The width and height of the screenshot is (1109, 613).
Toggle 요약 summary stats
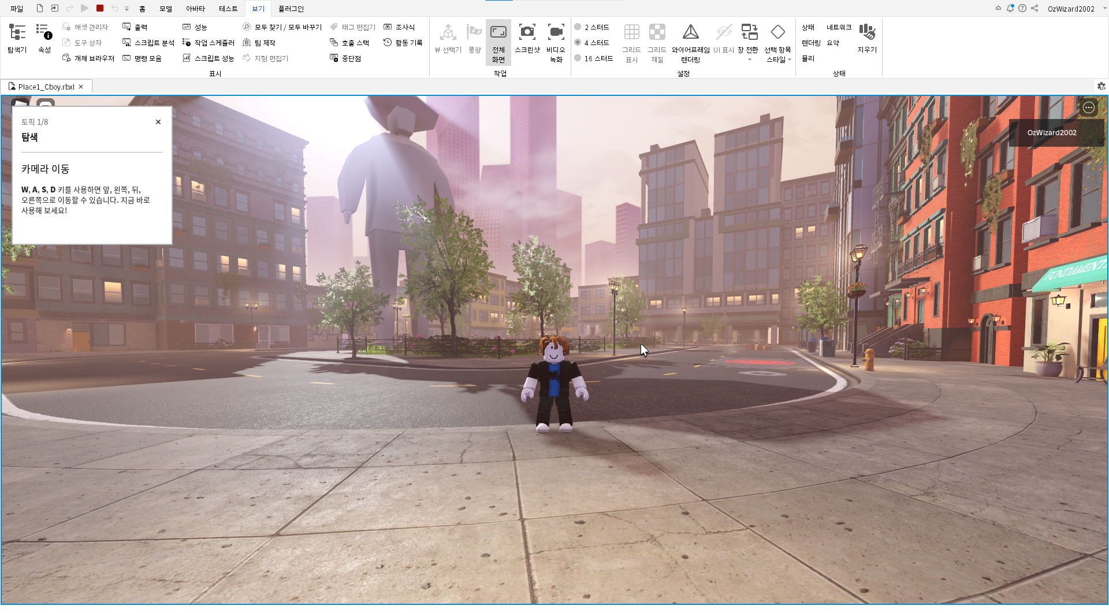pyautogui.click(x=833, y=43)
